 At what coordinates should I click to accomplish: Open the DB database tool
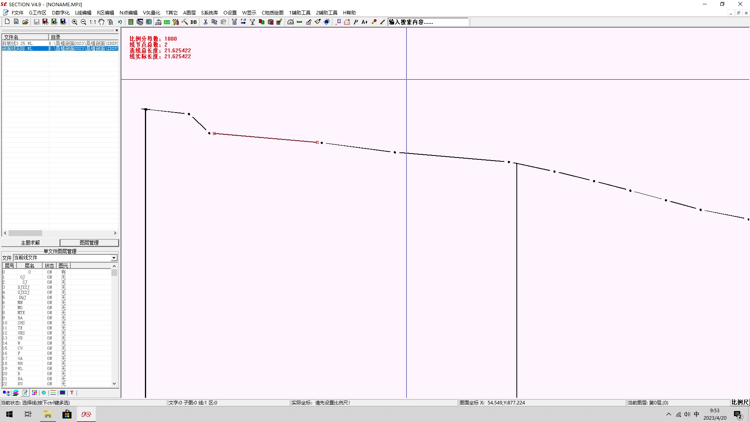[194, 22]
